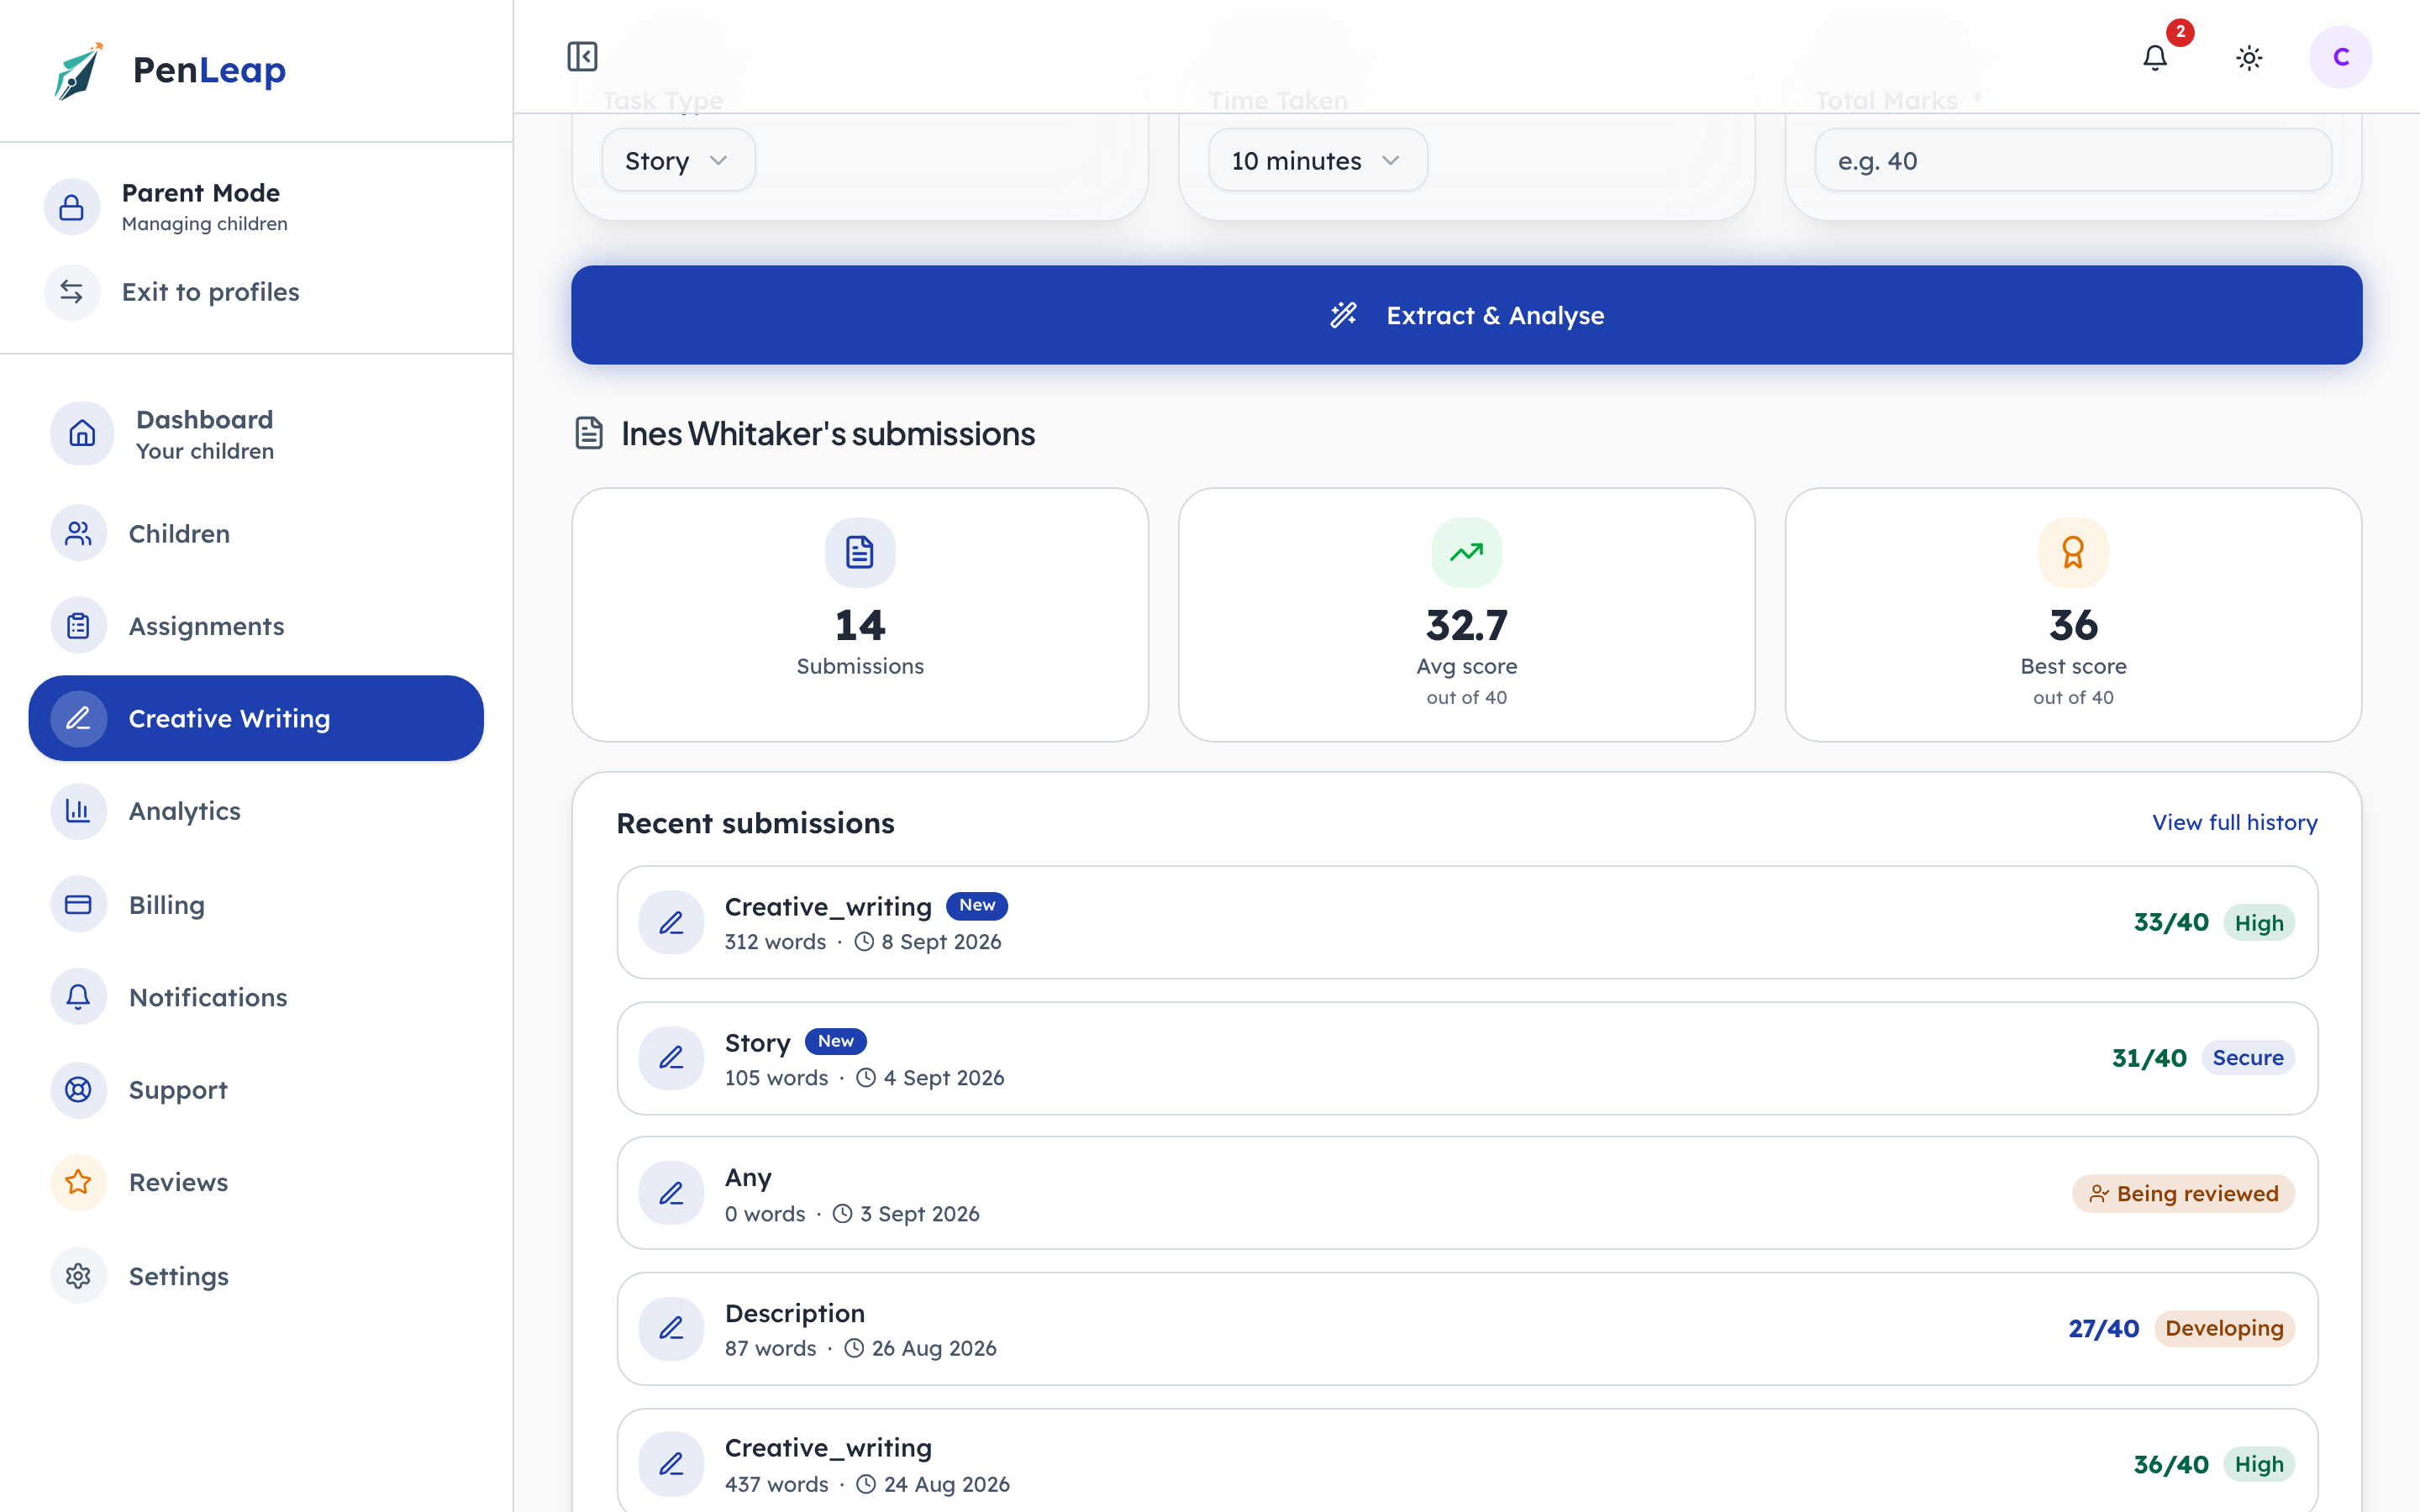Viewport: 2420px width, 1512px height.
Task: Open Billing in the sidebar
Action: click(x=256, y=904)
